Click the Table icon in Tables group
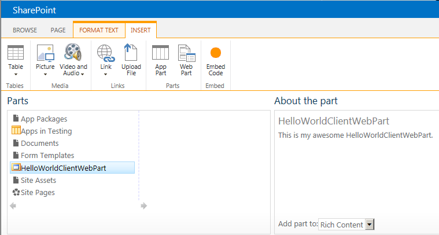 (x=16, y=53)
